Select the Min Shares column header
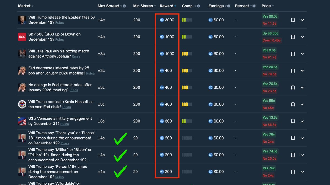 144,6
